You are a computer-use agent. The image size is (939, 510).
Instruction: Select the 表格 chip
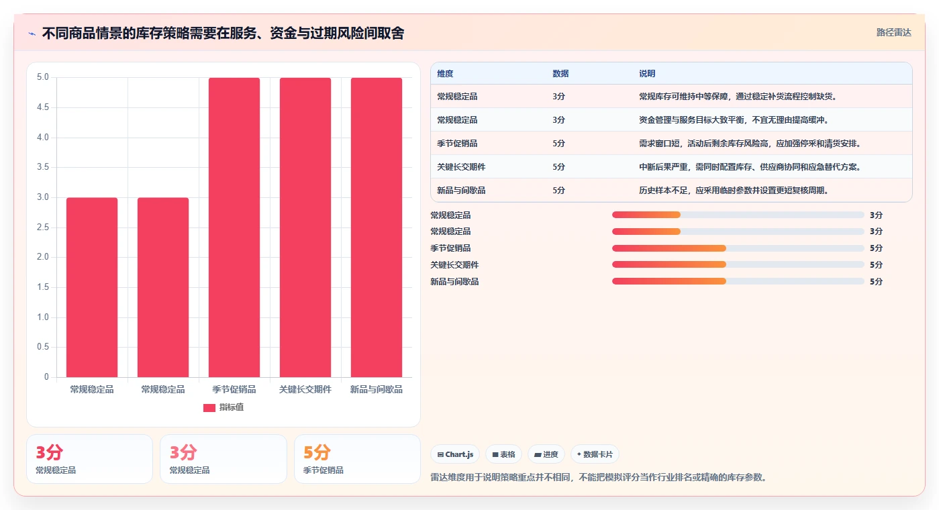click(x=503, y=454)
